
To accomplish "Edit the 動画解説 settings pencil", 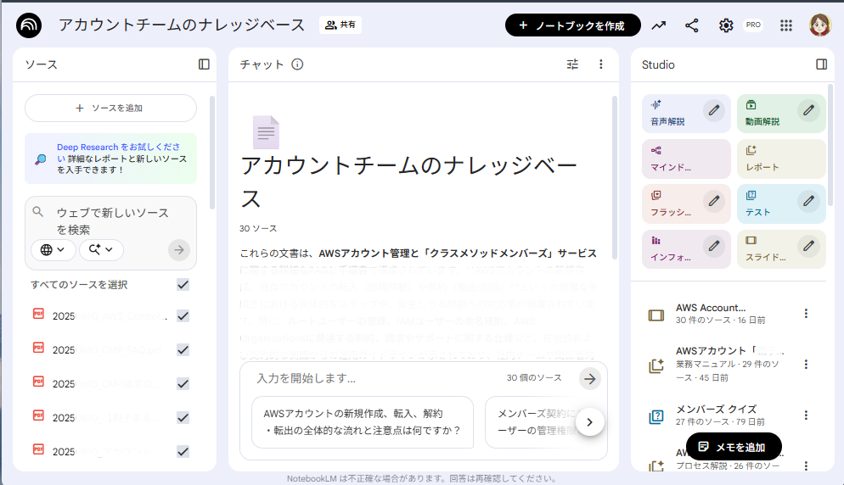I will 808,110.
